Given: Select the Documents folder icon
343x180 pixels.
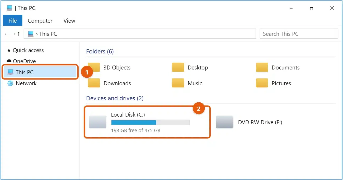Looking at the screenshot, I should [x=262, y=67].
